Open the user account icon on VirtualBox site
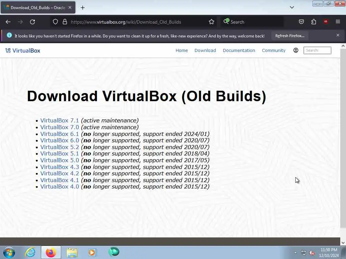The height and width of the screenshot is (259, 346). click(x=296, y=50)
